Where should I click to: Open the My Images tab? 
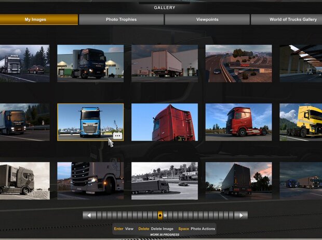pos(39,20)
